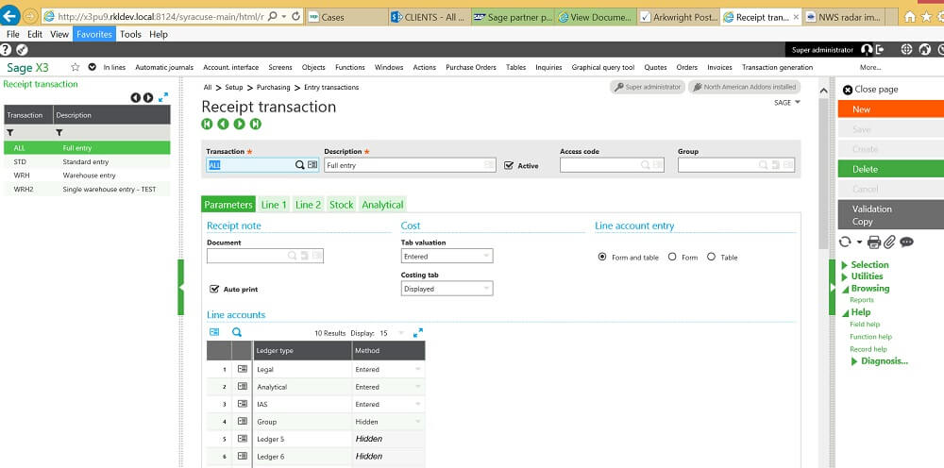Screen dimensions: 944x468
Task: Print the record using printer icon
Action: tap(874, 242)
